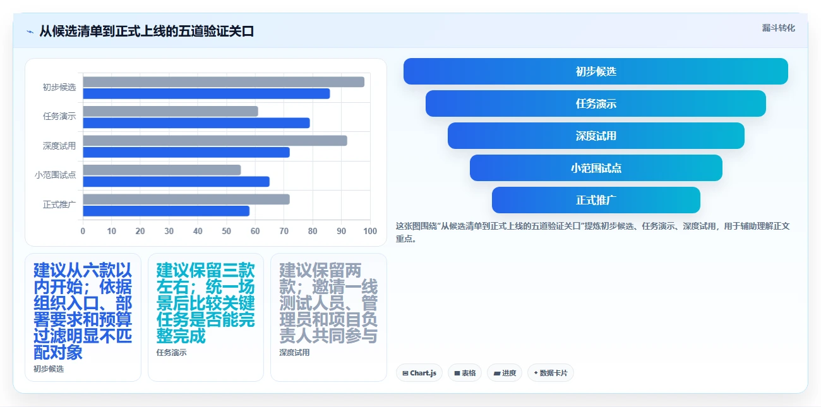This screenshot has width=821, height=407.
Task: Open the card starting 建议保留三款左右
Action: click(x=206, y=317)
